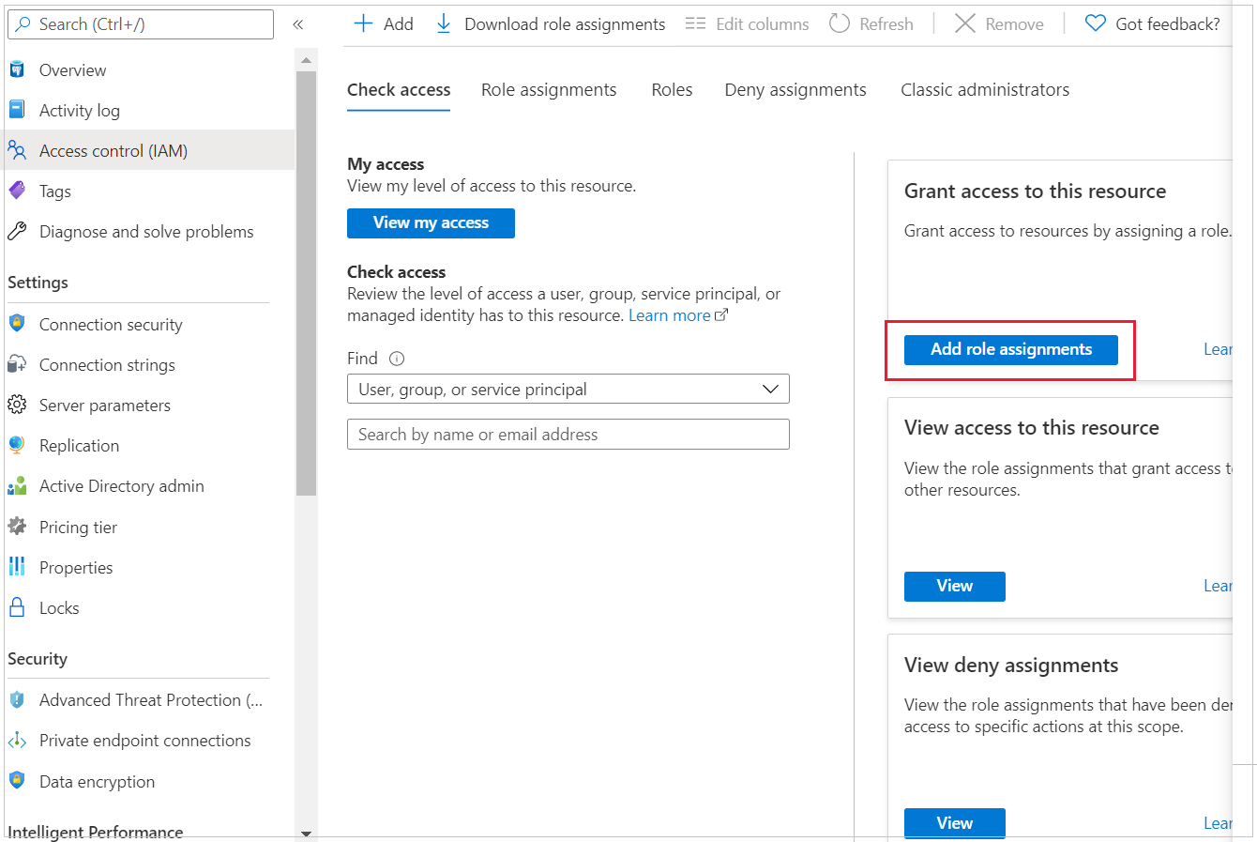Click the Remove X icon
Viewport: 1257px width, 842px height.
pyautogui.click(x=965, y=23)
